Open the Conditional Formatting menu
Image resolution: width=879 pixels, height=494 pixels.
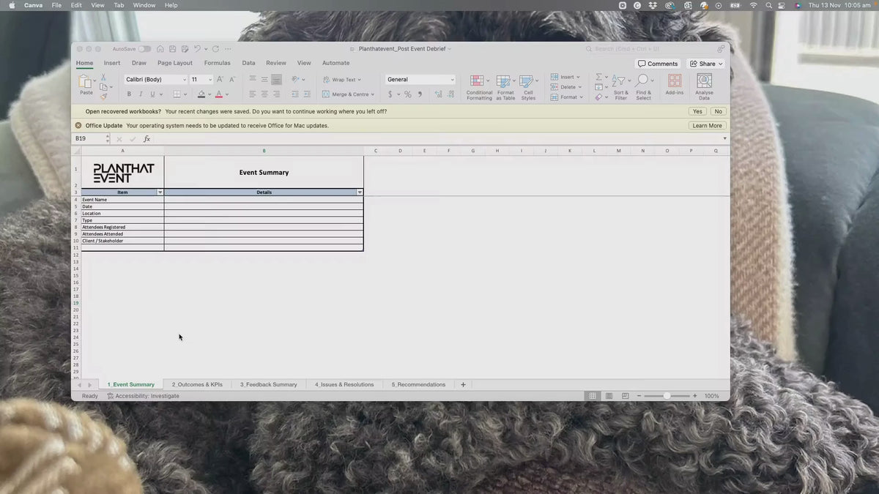pos(479,87)
